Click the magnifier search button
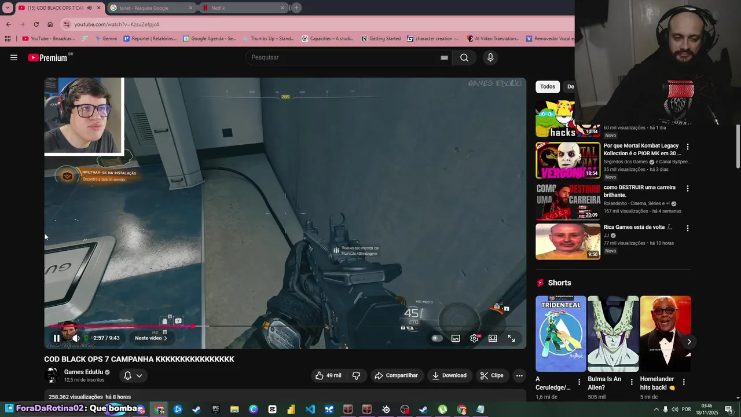Image resolution: width=741 pixels, height=417 pixels. (464, 57)
